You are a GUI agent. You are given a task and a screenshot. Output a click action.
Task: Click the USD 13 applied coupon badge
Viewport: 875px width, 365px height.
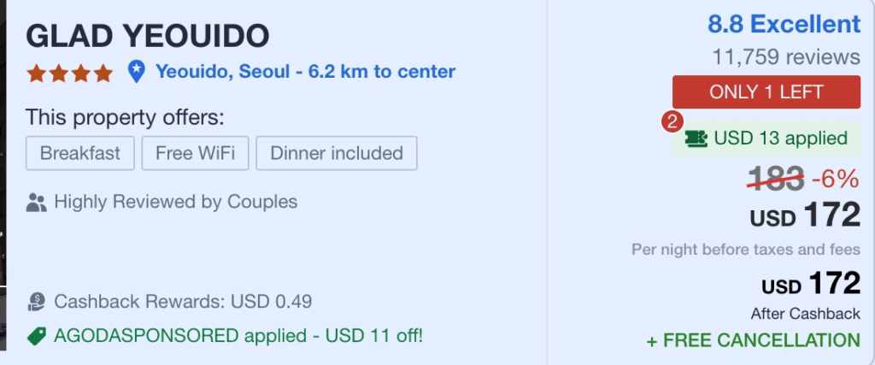(x=766, y=138)
